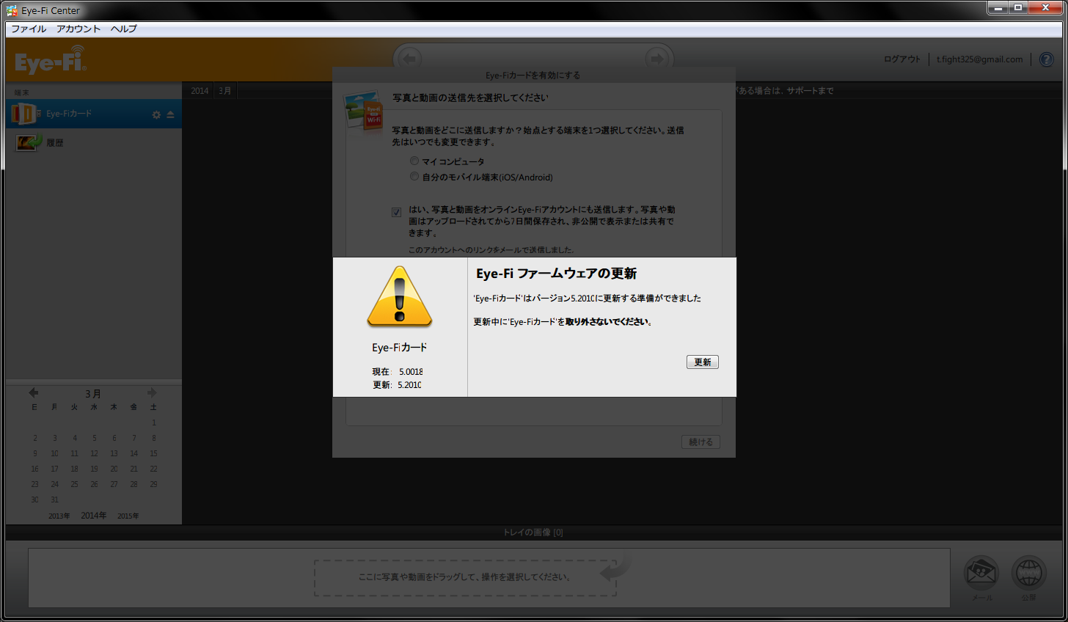The height and width of the screenshot is (622, 1068).
Task: Click the tray drop area for photos
Action: pos(465,577)
